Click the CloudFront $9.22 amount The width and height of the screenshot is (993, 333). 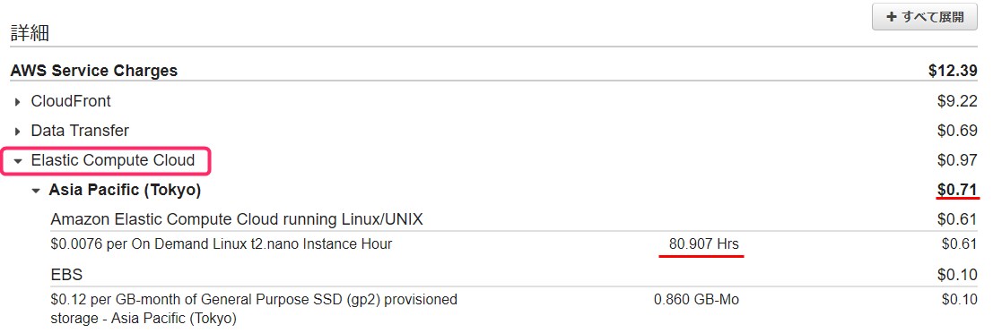(957, 101)
